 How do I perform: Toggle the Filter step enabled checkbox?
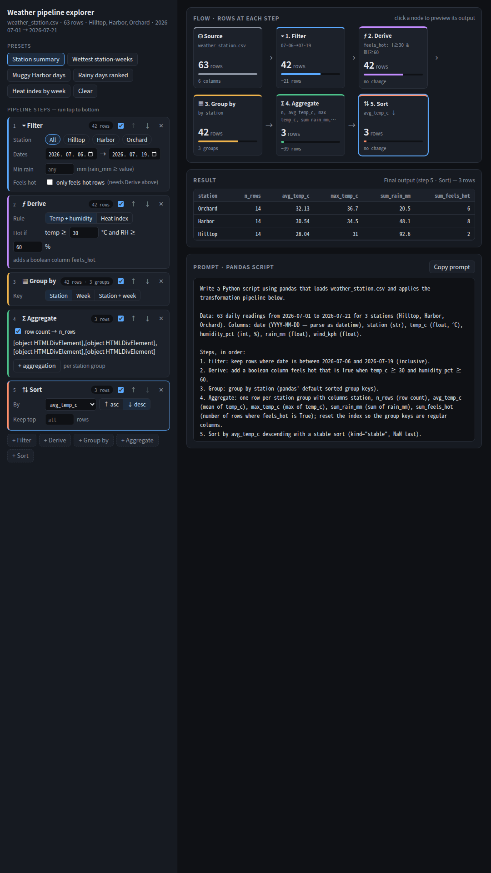pyautogui.click(x=120, y=126)
